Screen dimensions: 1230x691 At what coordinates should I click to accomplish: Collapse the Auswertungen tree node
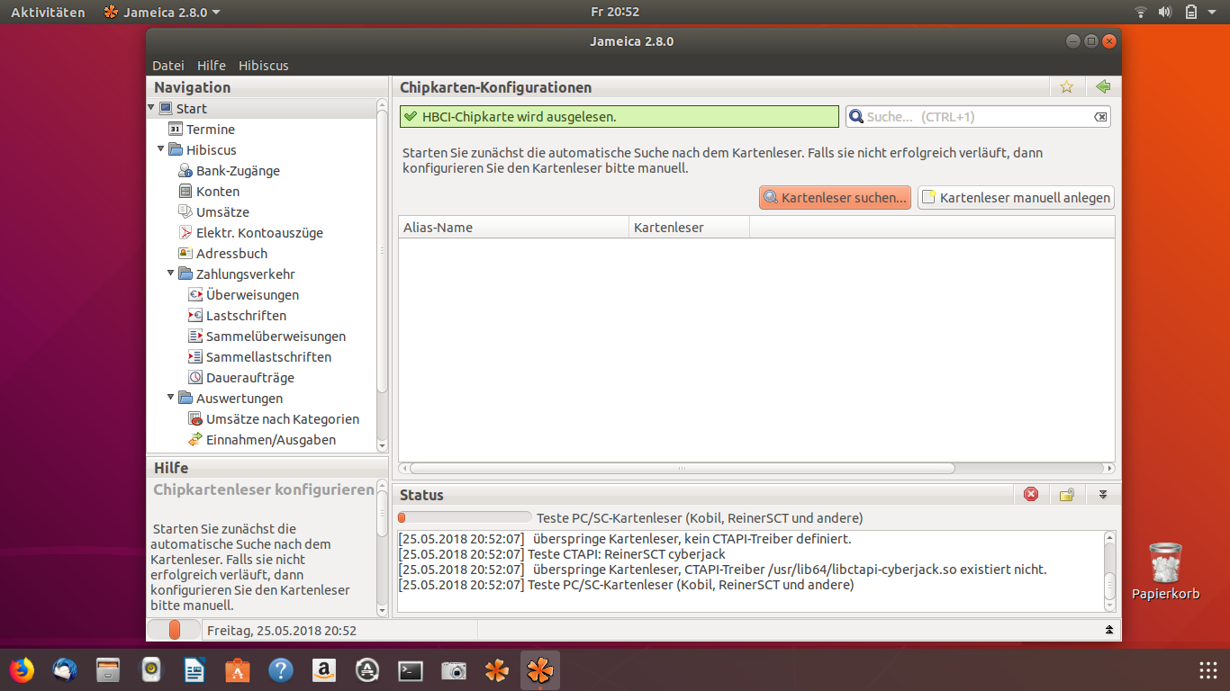171,398
